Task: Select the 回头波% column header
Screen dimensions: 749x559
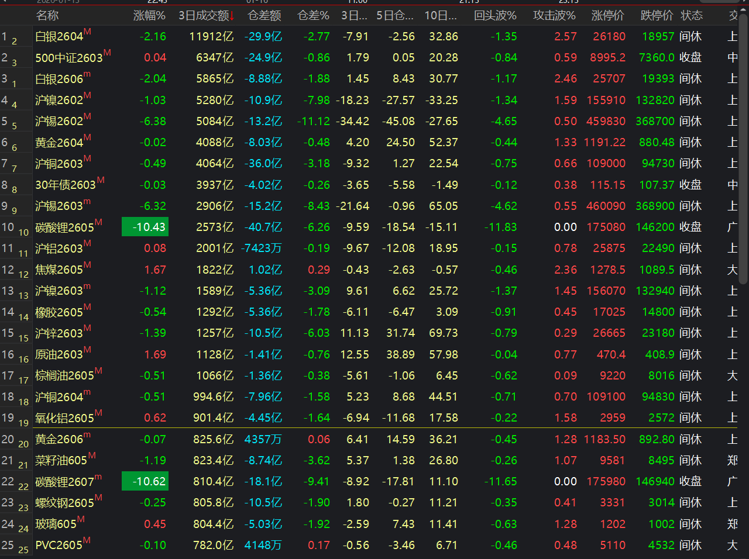Action: (x=495, y=16)
